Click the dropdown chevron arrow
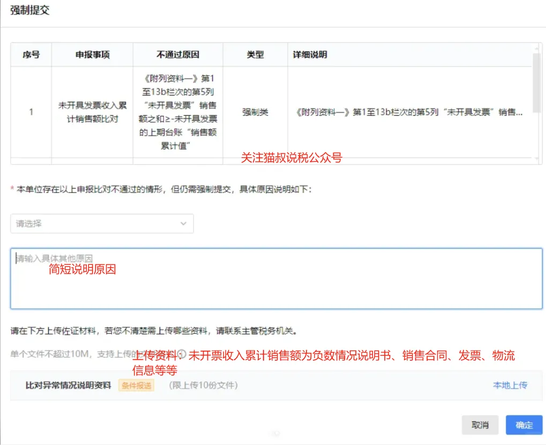Screen dimensions: 546x445 (184, 224)
